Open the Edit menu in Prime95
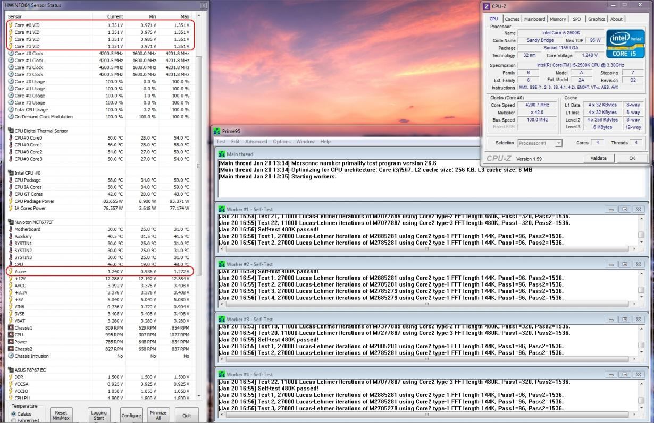The height and width of the screenshot is (423, 654). [x=236, y=142]
